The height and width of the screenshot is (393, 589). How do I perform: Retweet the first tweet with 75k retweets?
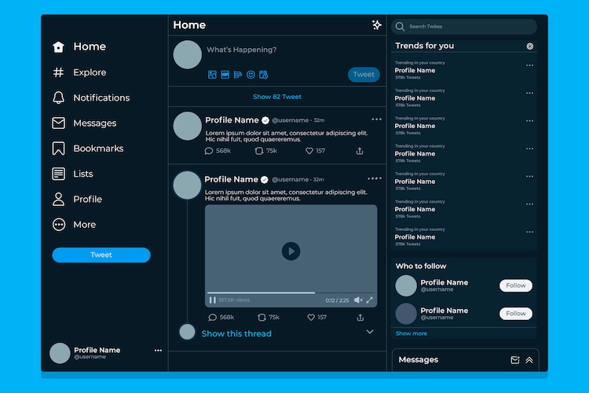262,151
